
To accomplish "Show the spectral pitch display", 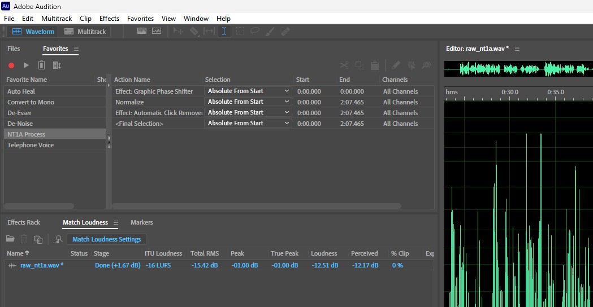I will click(x=157, y=32).
